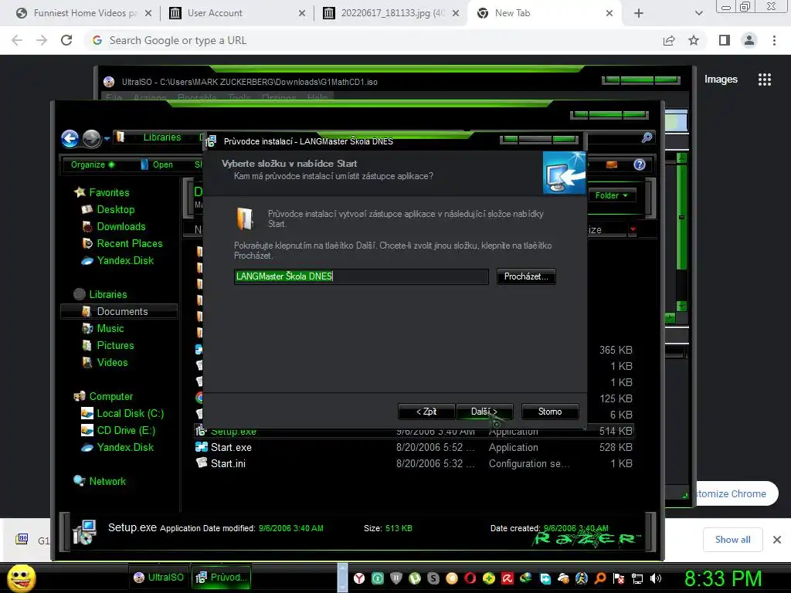791x593 pixels.
Task: Open Yandex.Disk under Favorites
Action: coord(125,261)
